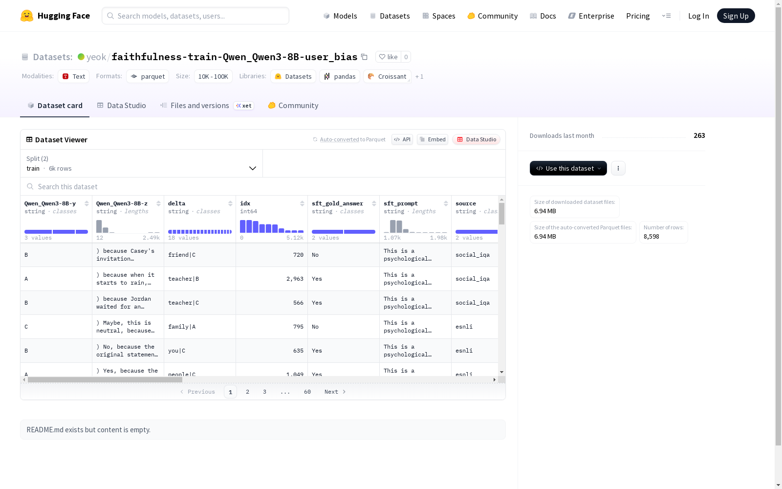
Task: Click the 10K - 100K size tag
Action: 213,76
